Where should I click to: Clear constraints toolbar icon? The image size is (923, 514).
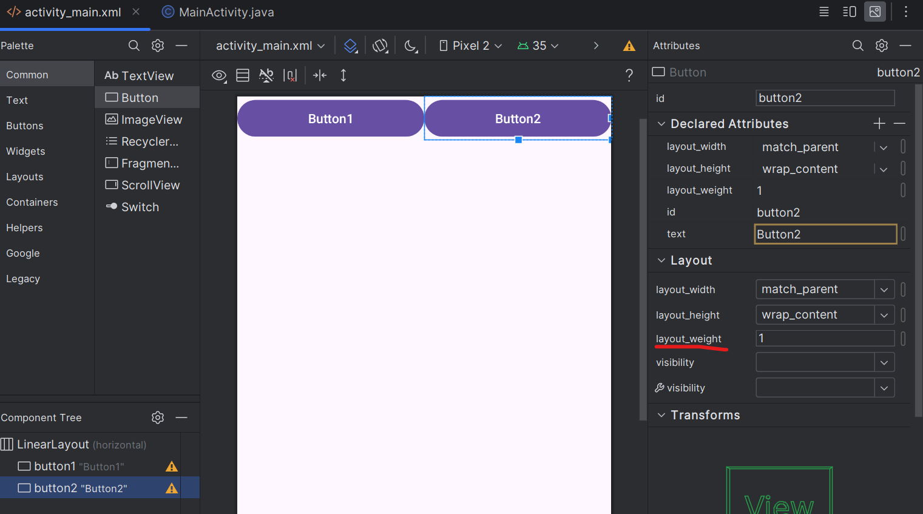pos(290,76)
